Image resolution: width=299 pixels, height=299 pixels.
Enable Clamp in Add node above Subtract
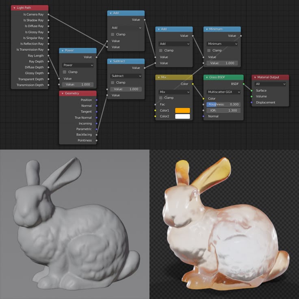pos(113,35)
